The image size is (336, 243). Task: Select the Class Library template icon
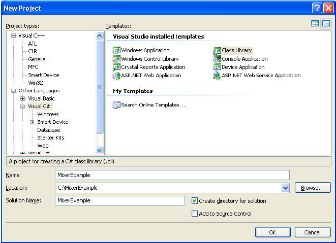pos(217,51)
